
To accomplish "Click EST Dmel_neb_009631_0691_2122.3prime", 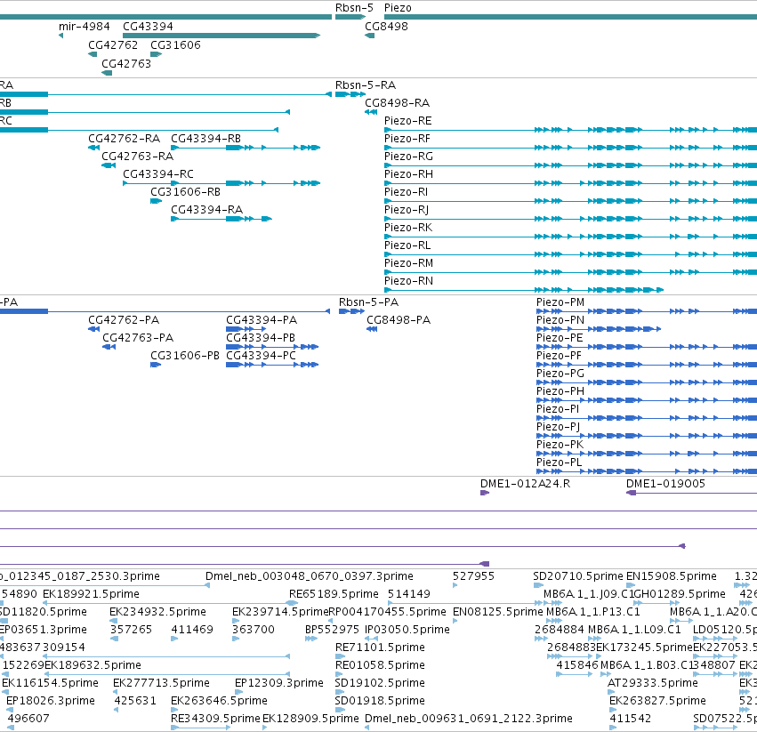I will tap(469, 719).
